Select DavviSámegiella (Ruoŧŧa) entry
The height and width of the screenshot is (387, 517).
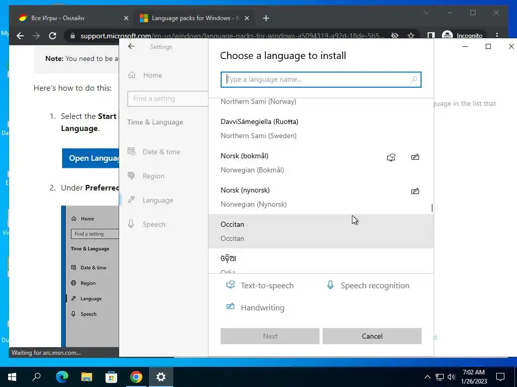click(x=321, y=128)
